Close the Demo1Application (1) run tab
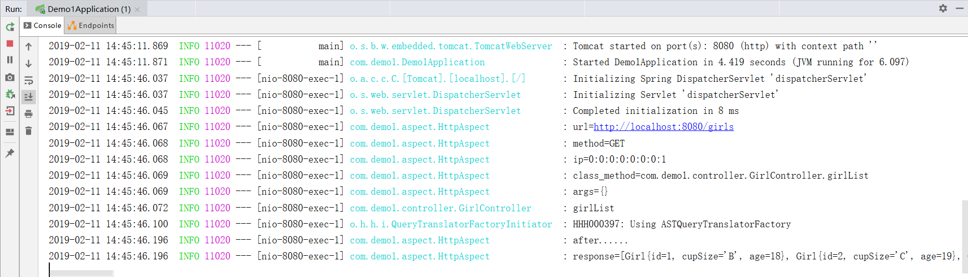This screenshot has height=277, width=968. (138, 9)
